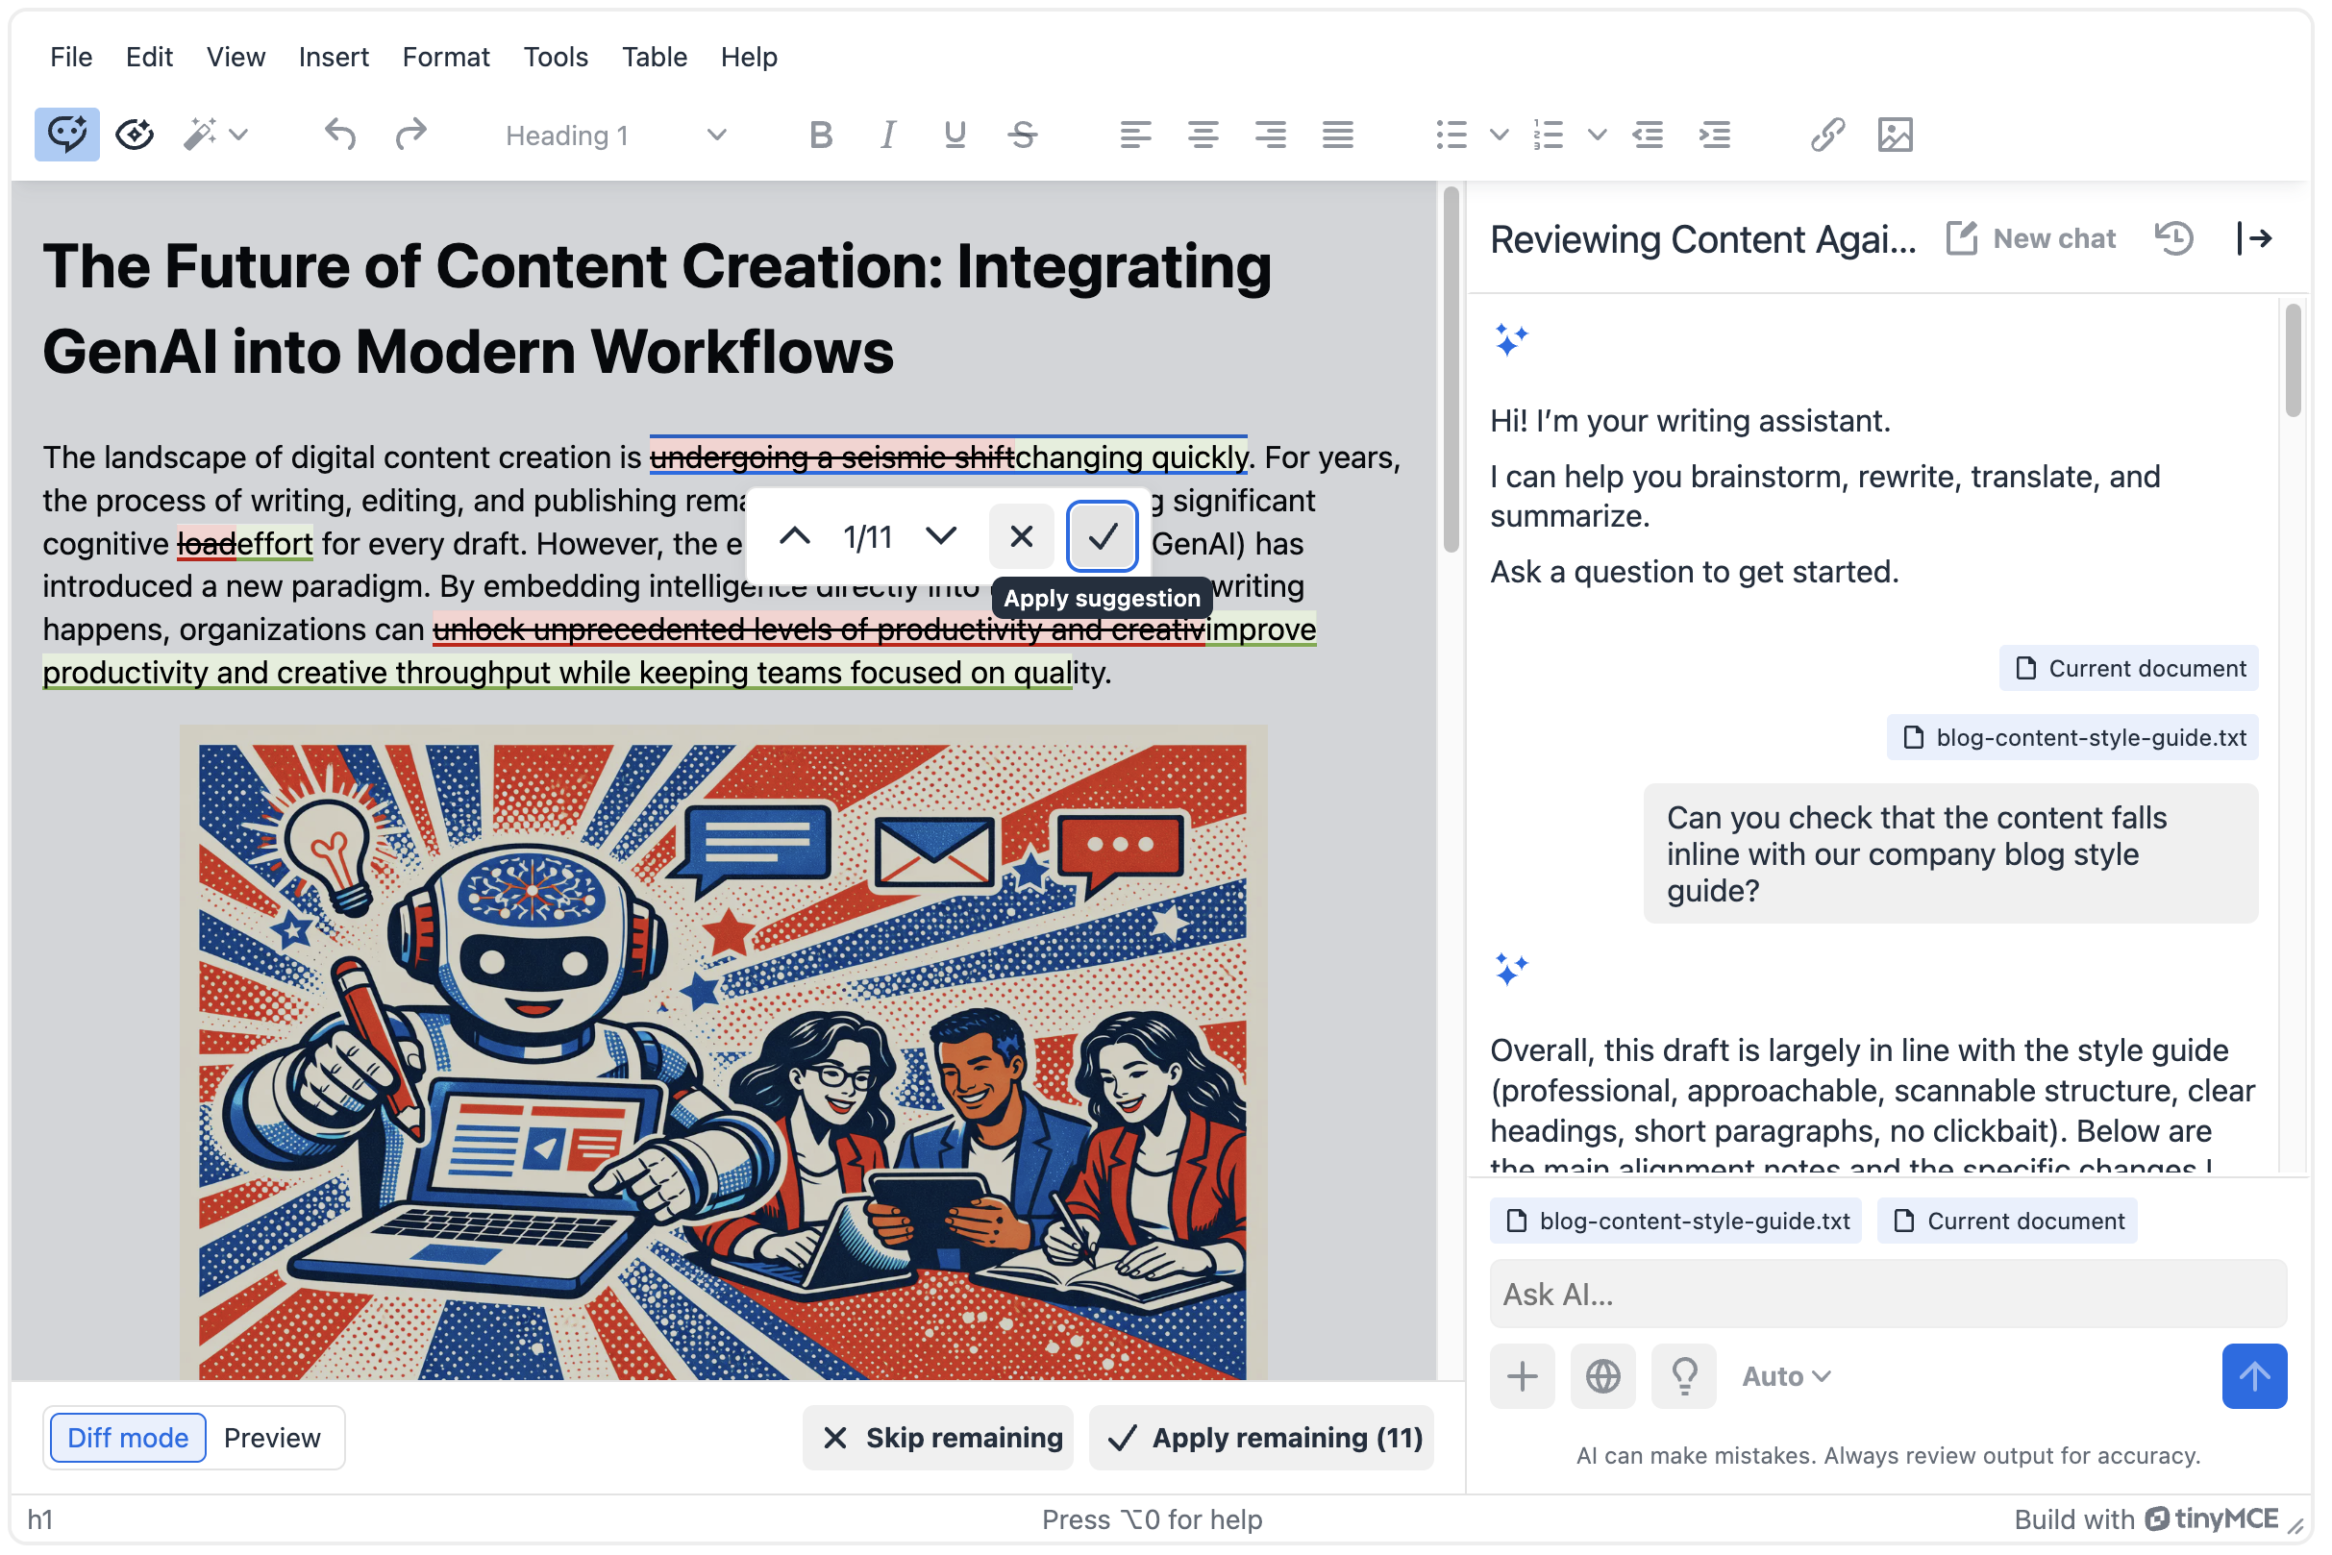The width and height of the screenshot is (2332, 1555).
Task: Switch to Preview mode
Action: pyautogui.click(x=272, y=1438)
